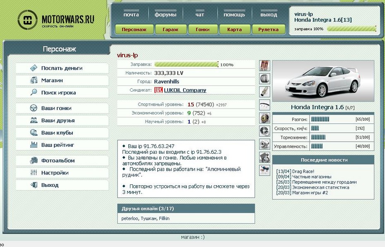Click the exhaust muffler part icon
The height and width of the screenshot is (247, 385).
point(265,92)
